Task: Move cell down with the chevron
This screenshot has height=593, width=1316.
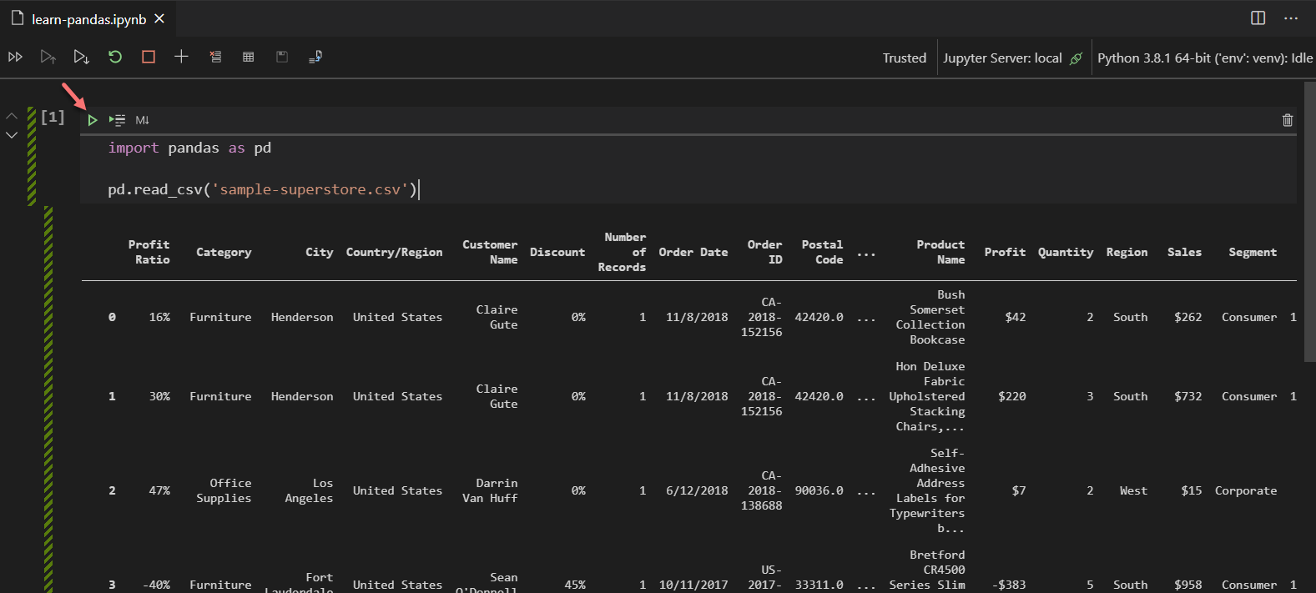Action: click(12, 135)
